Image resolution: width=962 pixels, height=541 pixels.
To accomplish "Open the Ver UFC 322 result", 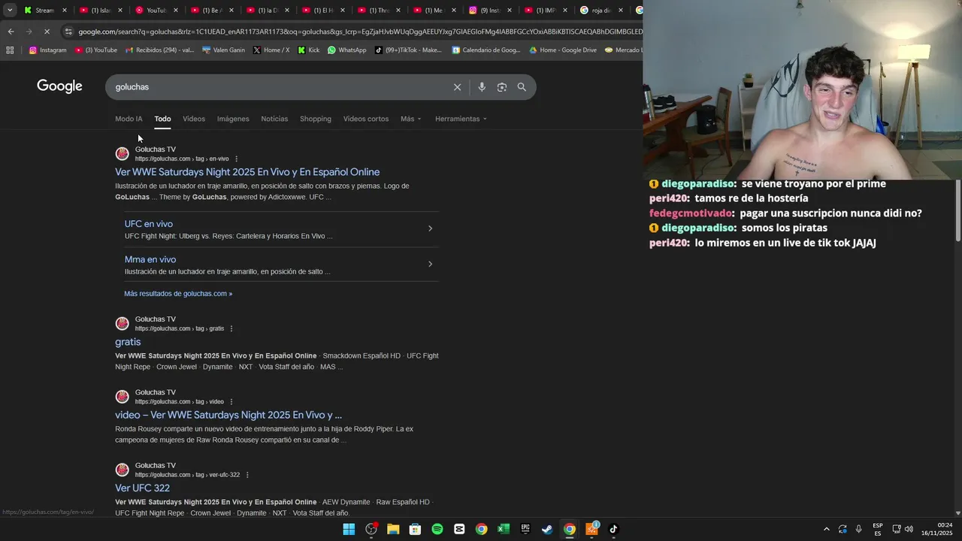I will coord(142,488).
